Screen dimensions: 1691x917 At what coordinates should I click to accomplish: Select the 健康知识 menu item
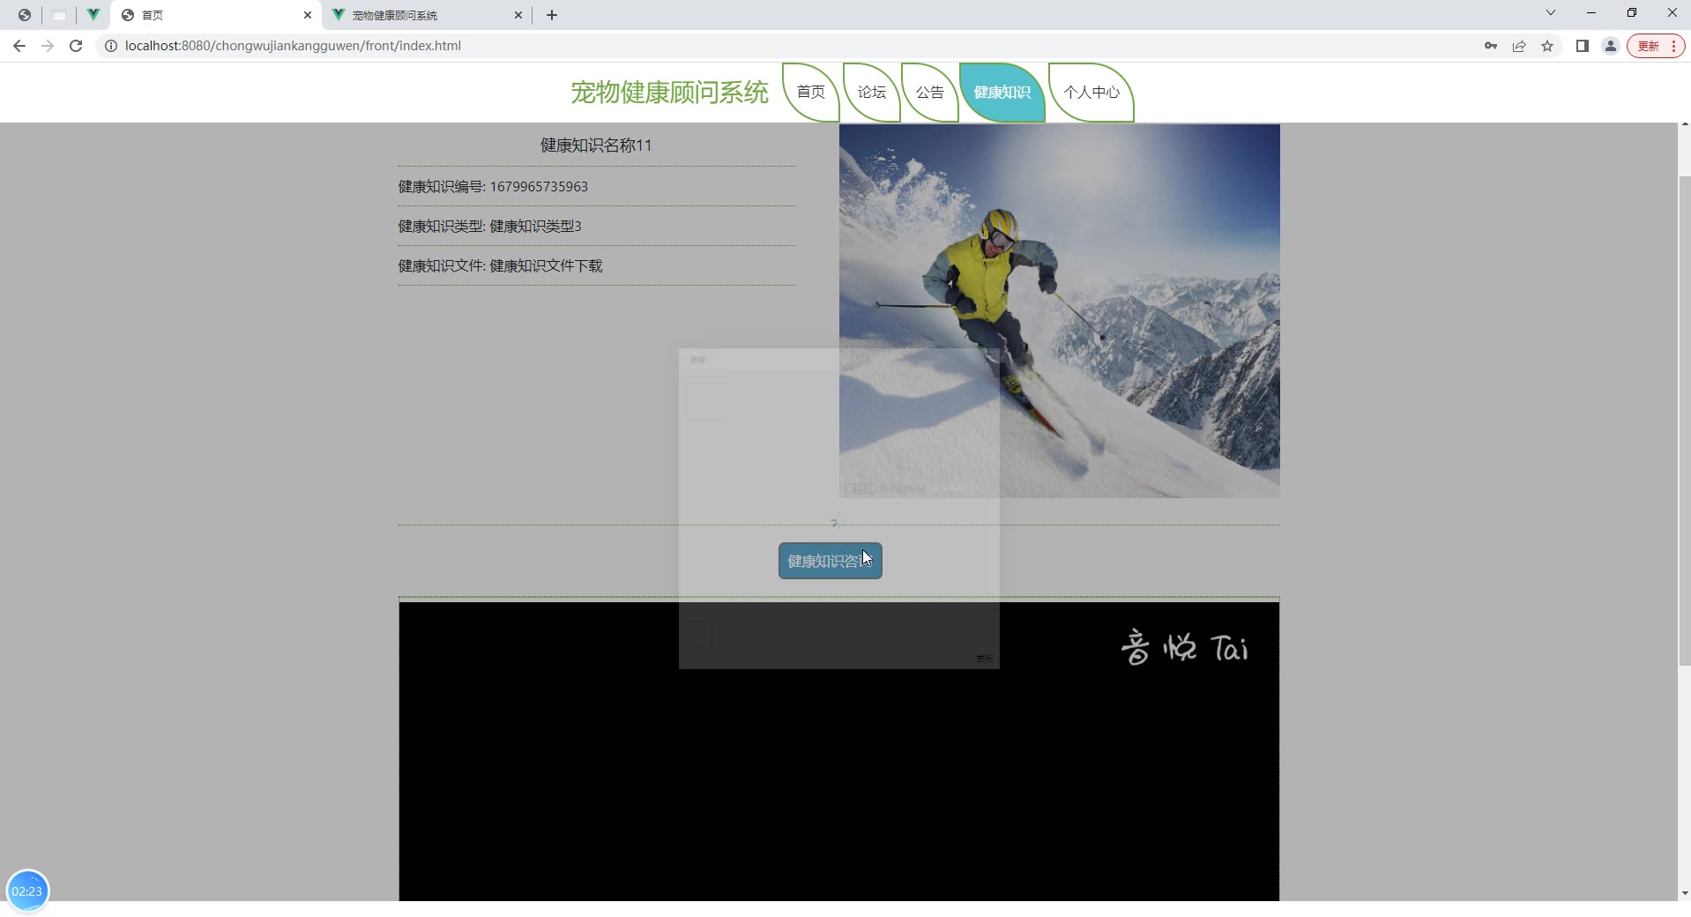[x=1002, y=92]
